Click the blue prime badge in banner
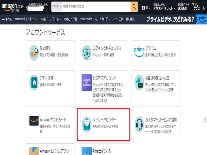207x155 pixels. tap(202, 19)
